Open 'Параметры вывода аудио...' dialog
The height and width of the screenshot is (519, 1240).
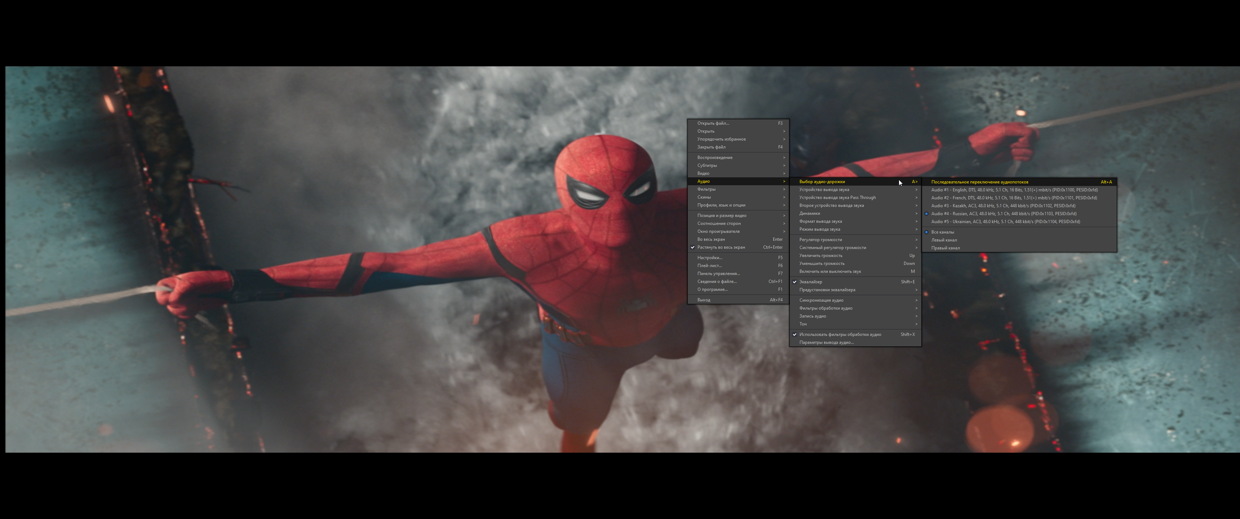click(x=826, y=342)
